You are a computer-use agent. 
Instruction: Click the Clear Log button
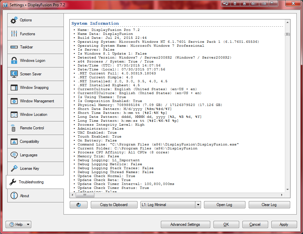(x=269, y=205)
